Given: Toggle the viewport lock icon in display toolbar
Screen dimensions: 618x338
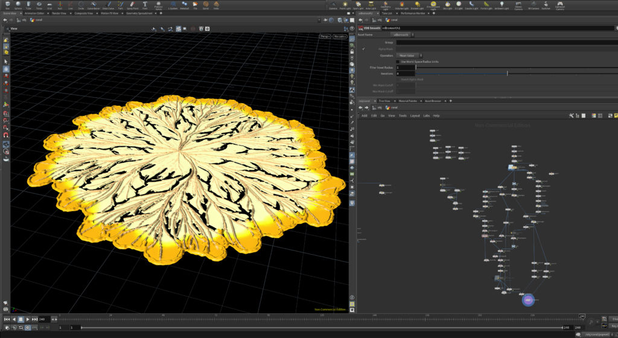Looking at the screenshot, I should click(x=352, y=52).
